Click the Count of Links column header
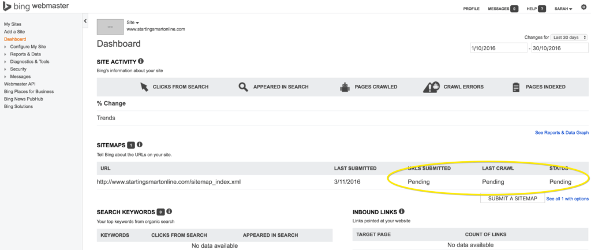Viewport: 591px width, 250px height. (485, 234)
